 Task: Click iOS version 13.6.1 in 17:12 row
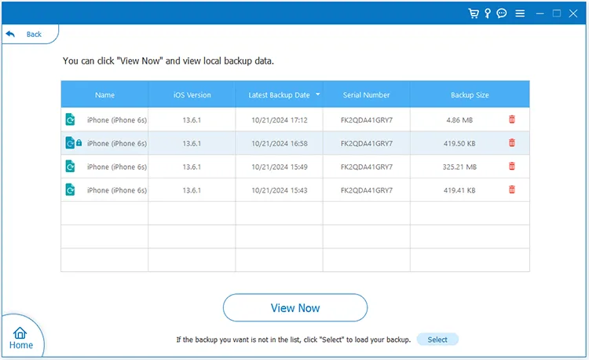tap(192, 120)
